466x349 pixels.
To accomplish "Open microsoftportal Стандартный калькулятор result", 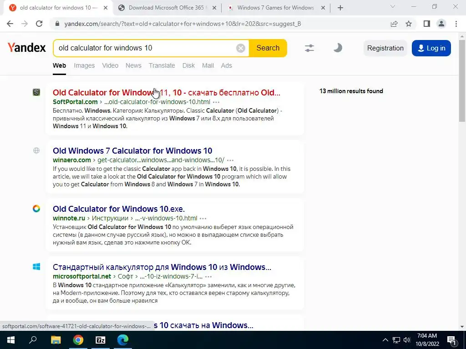I will pos(162,267).
